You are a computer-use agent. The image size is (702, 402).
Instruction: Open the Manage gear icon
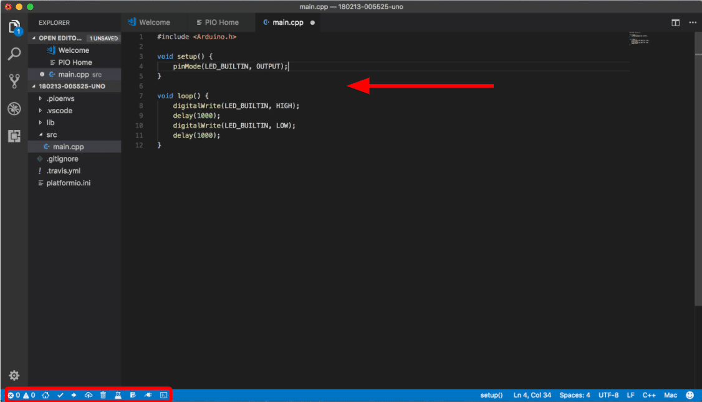pyautogui.click(x=14, y=375)
